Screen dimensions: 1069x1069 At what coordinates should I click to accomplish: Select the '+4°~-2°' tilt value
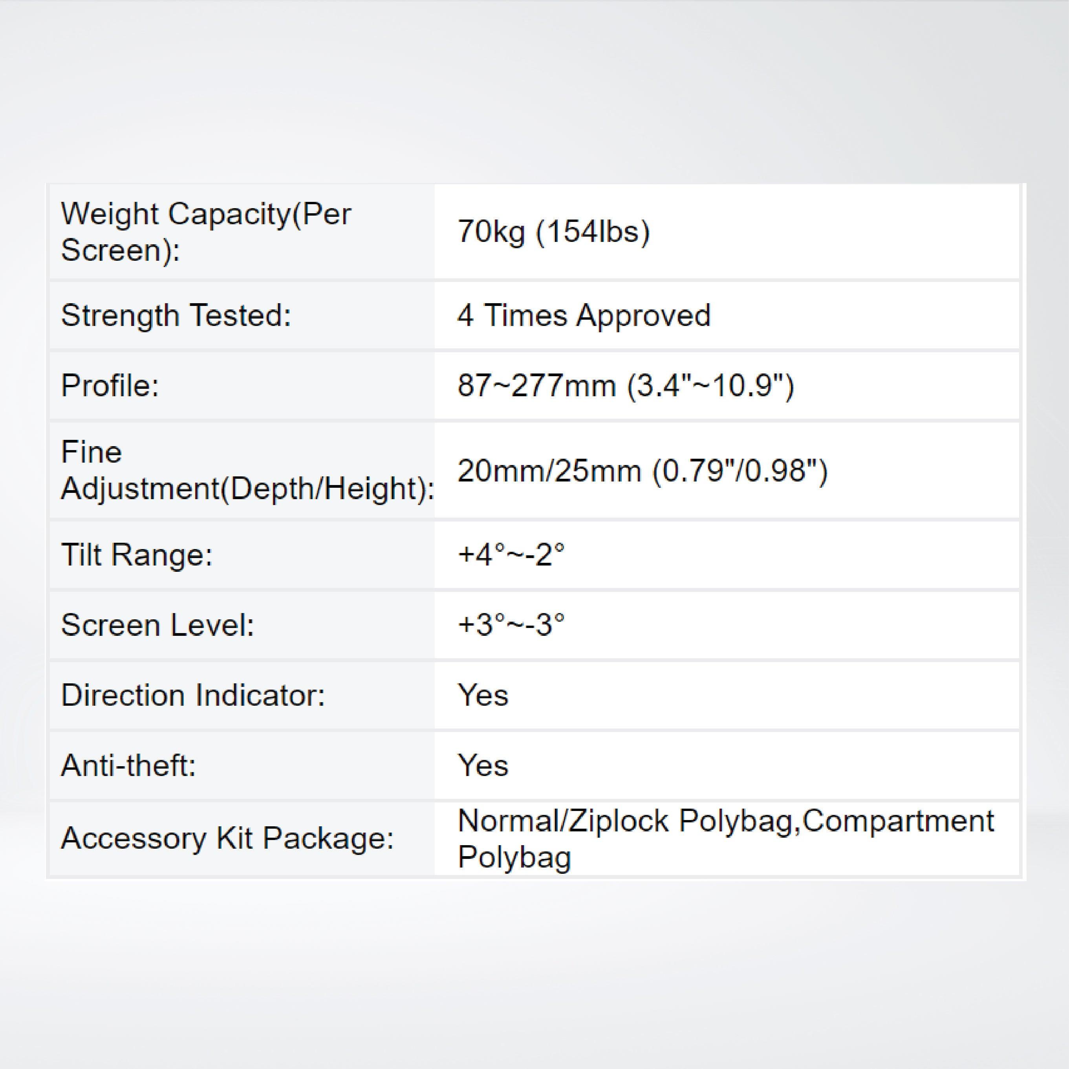point(511,555)
